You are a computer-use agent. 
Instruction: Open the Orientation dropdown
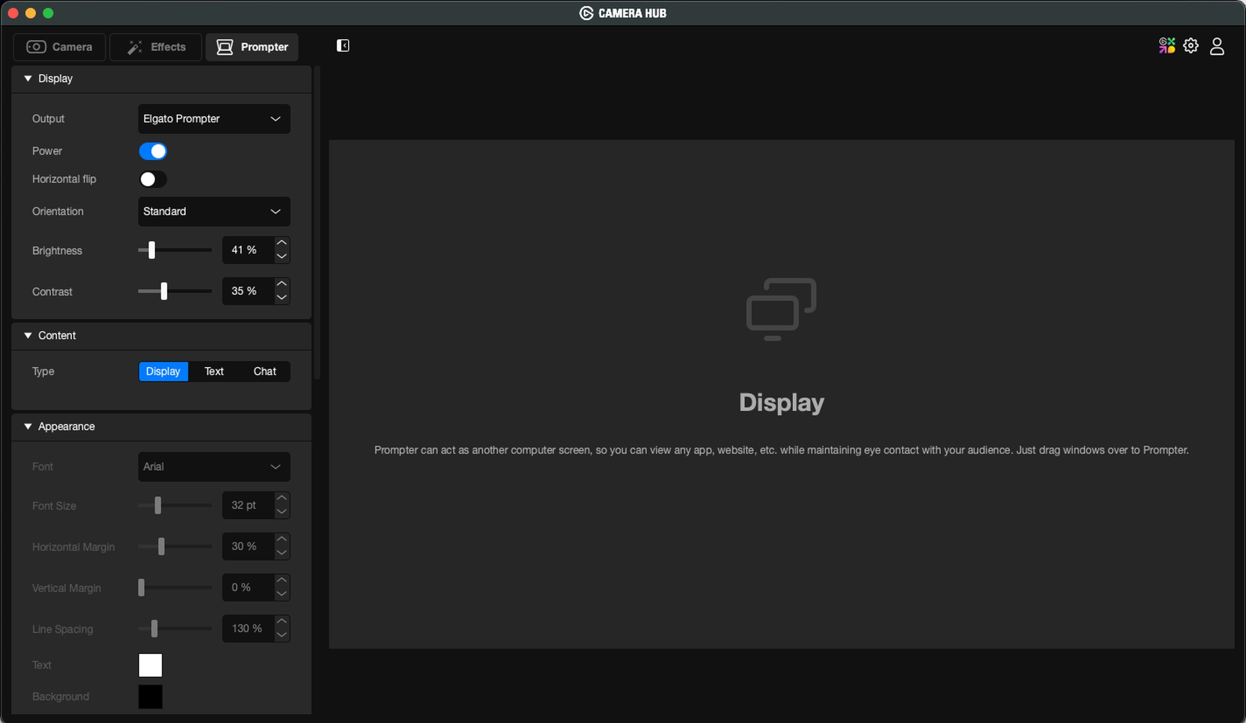pyautogui.click(x=214, y=212)
